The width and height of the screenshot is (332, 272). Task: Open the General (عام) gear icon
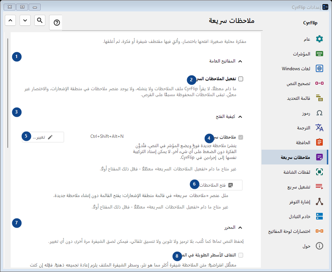click(x=319, y=39)
